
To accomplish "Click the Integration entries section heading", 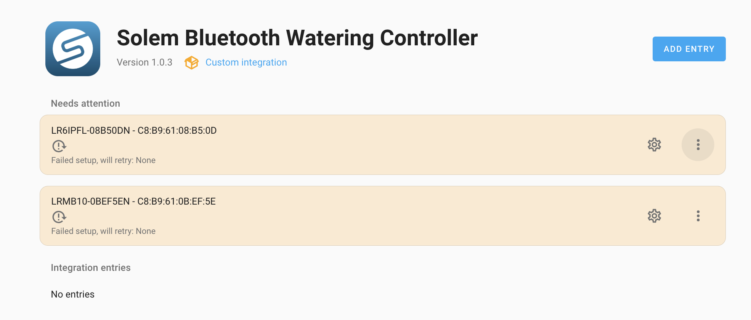I will (x=91, y=268).
